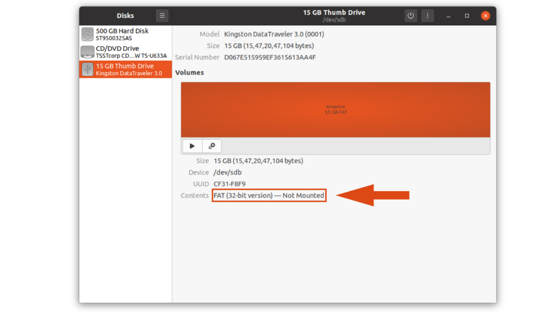Close the Disks window
Image resolution: width=556 pixels, height=312 pixels.
[x=485, y=15]
